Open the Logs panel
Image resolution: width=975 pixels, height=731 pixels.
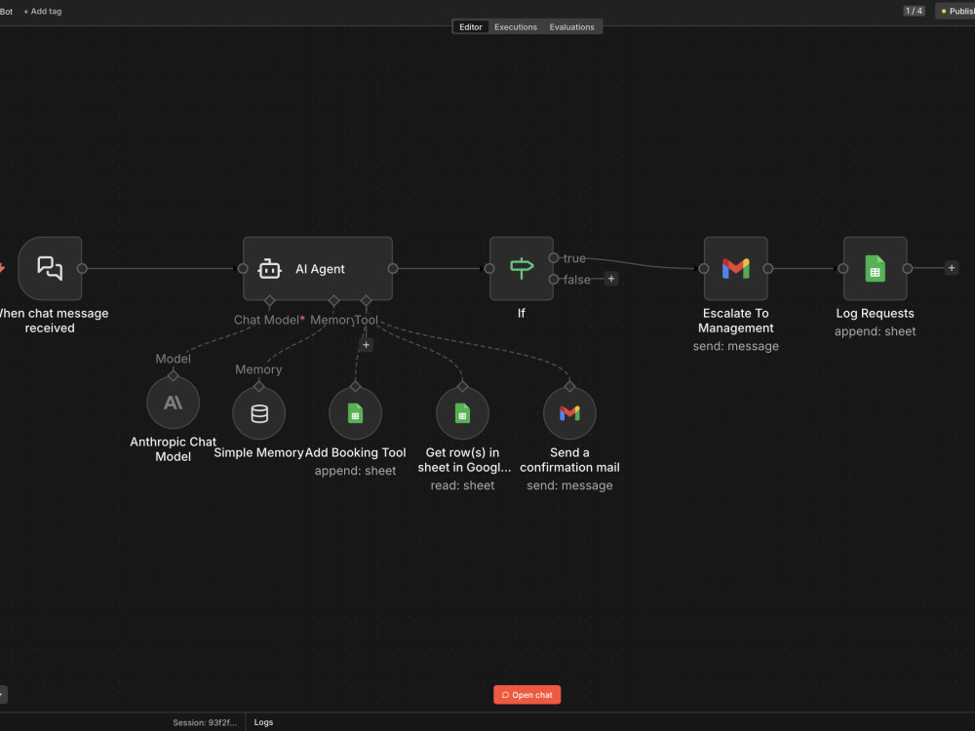263,722
